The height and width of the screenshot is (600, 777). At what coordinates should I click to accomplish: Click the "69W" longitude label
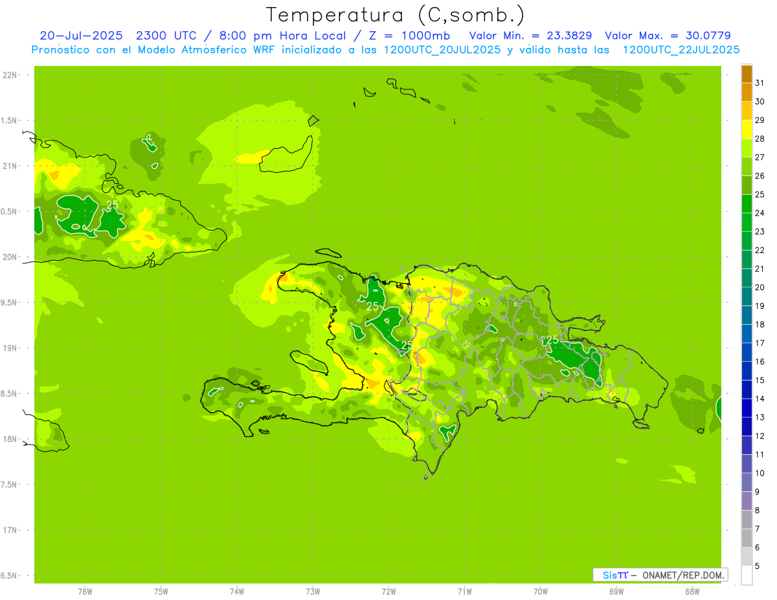(x=616, y=592)
